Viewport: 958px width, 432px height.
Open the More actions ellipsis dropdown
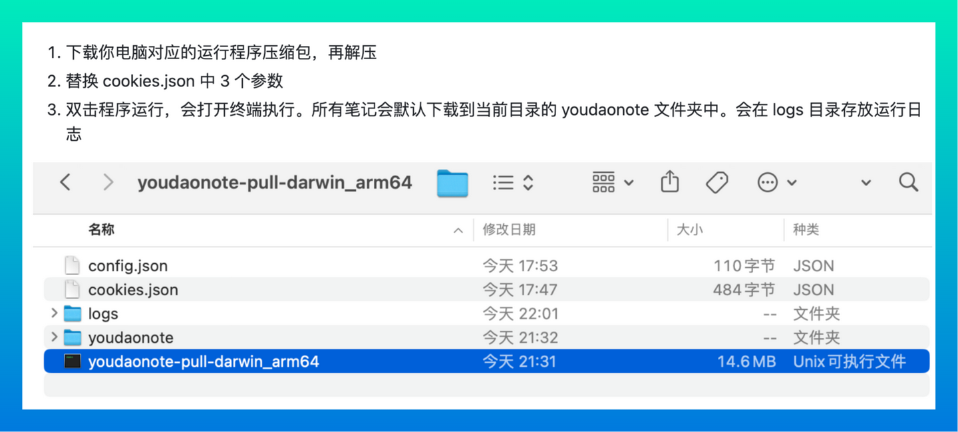tap(776, 181)
